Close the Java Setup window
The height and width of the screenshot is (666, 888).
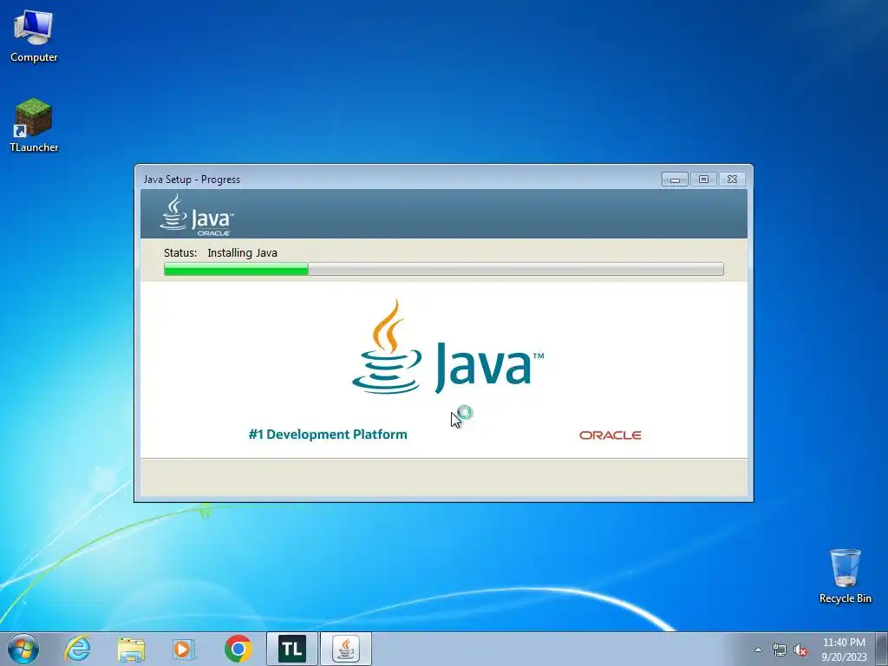click(x=732, y=180)
